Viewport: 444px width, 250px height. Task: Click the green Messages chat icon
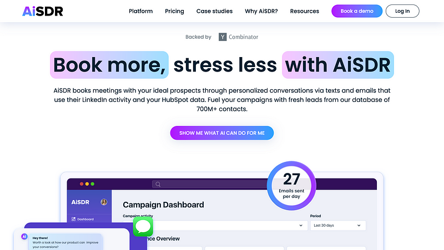(x=143, y=227)
